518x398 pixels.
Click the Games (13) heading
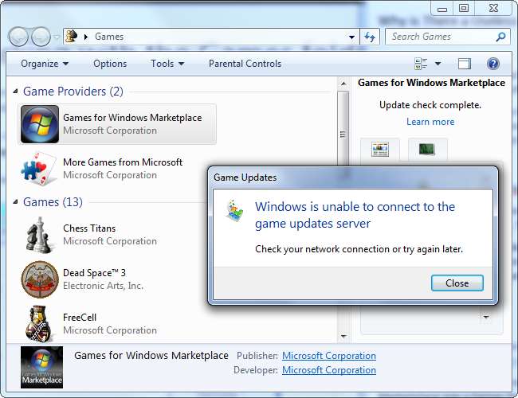(53, 202)
